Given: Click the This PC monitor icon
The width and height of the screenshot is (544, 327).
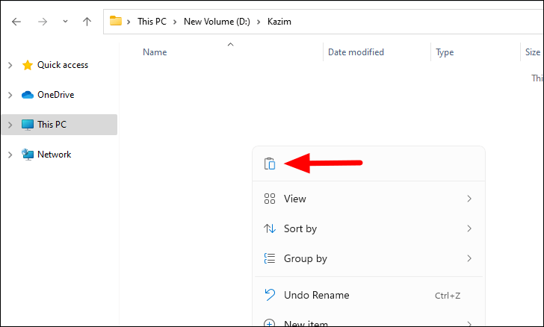Looking at the screenshot, I should (x=28, y=125).
